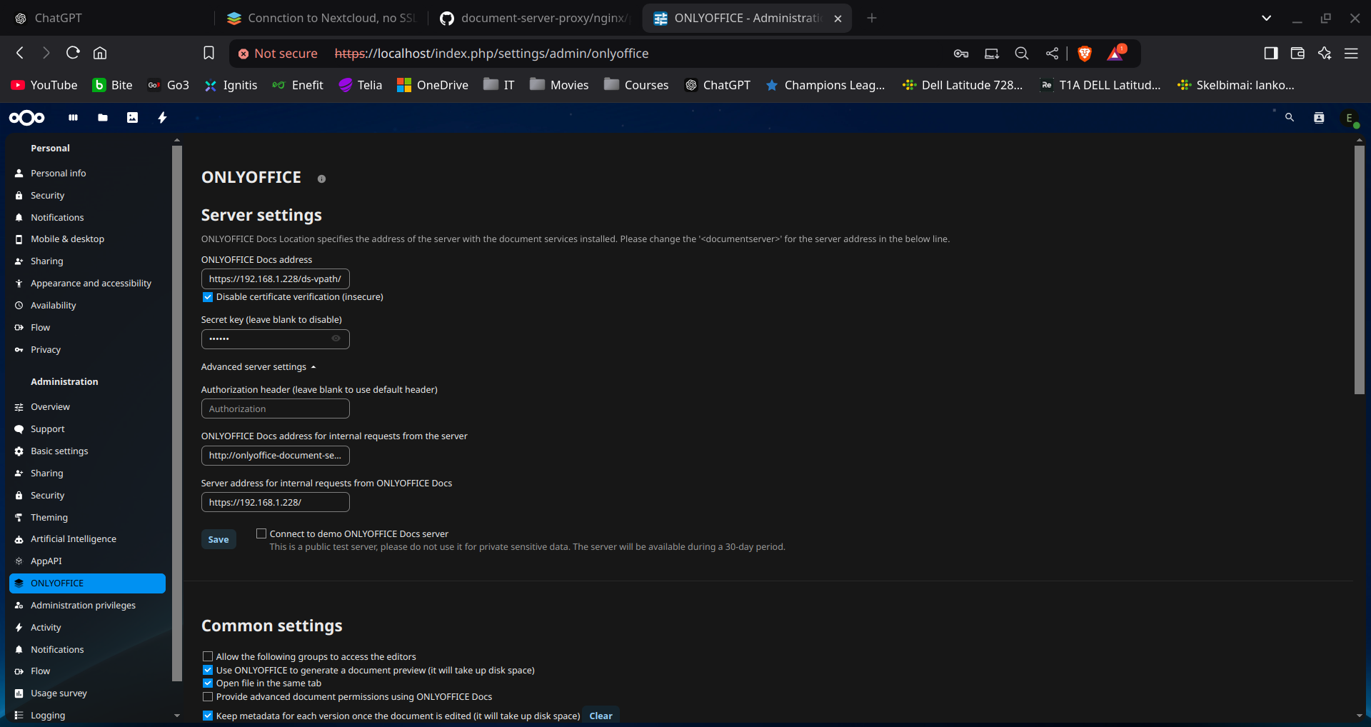Open Nextcloud home logo
1371x727 pixels.
click(27, 118)
